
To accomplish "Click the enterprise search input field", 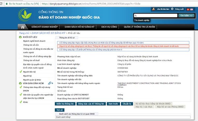I will [x=155, y=16].
